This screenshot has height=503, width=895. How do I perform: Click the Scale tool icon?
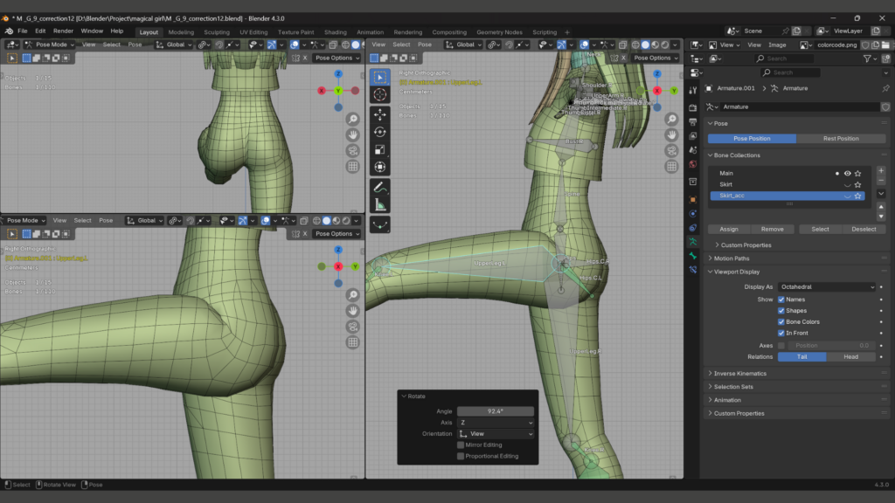380,149
